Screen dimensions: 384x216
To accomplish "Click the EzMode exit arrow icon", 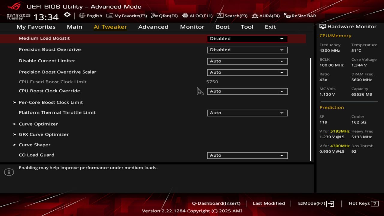I will (x=330, y=204).
